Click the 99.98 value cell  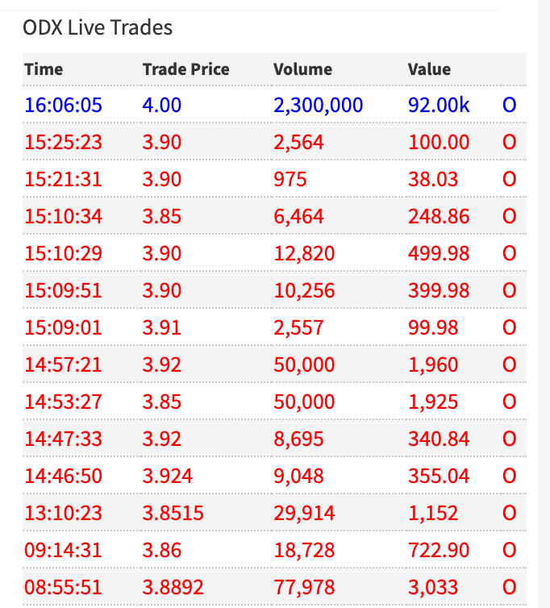(x=433, y=327)
